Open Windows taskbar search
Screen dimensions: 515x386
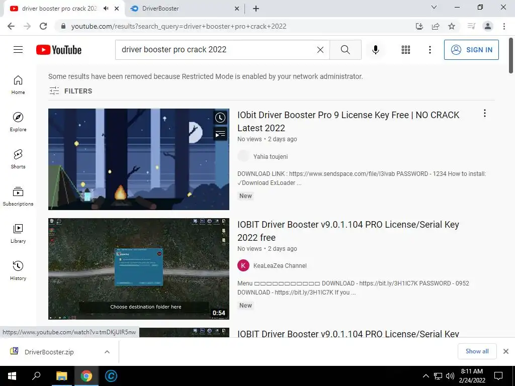pyautogui.click(x=36, y=376)
